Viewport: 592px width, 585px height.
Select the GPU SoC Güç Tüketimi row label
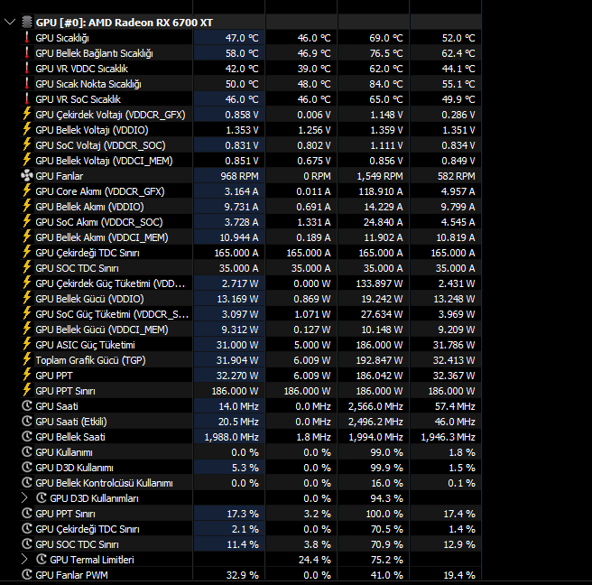tap(112, 314)
